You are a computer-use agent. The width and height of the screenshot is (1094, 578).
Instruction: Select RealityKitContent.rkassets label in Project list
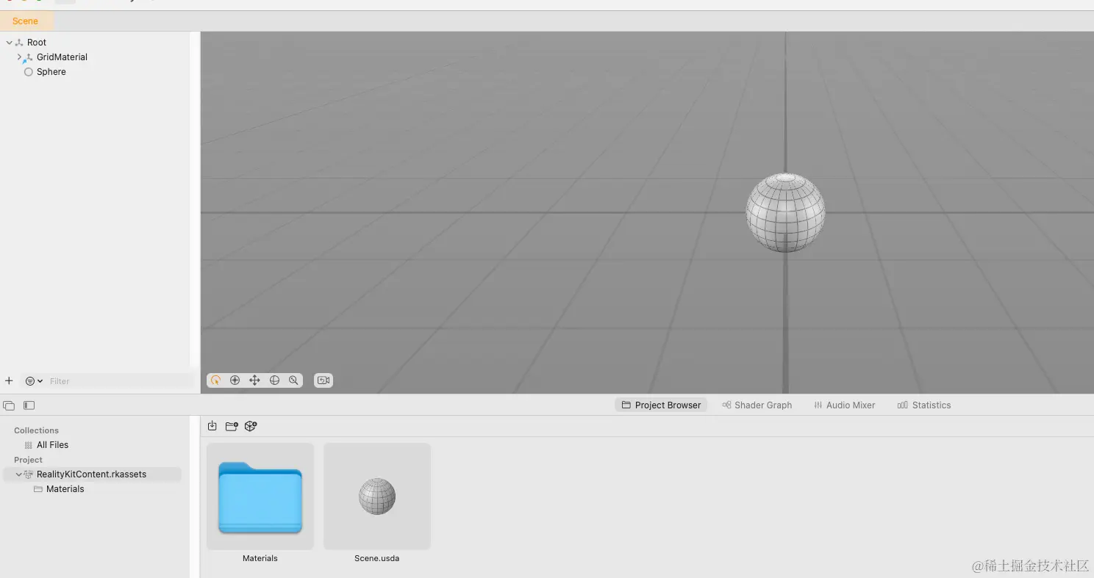pyautogui.click(x=91, y=474)
